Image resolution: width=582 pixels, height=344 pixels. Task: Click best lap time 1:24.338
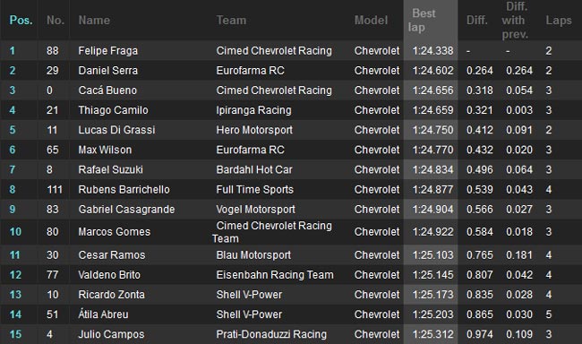pyautogui.click(x=432, y=50)
